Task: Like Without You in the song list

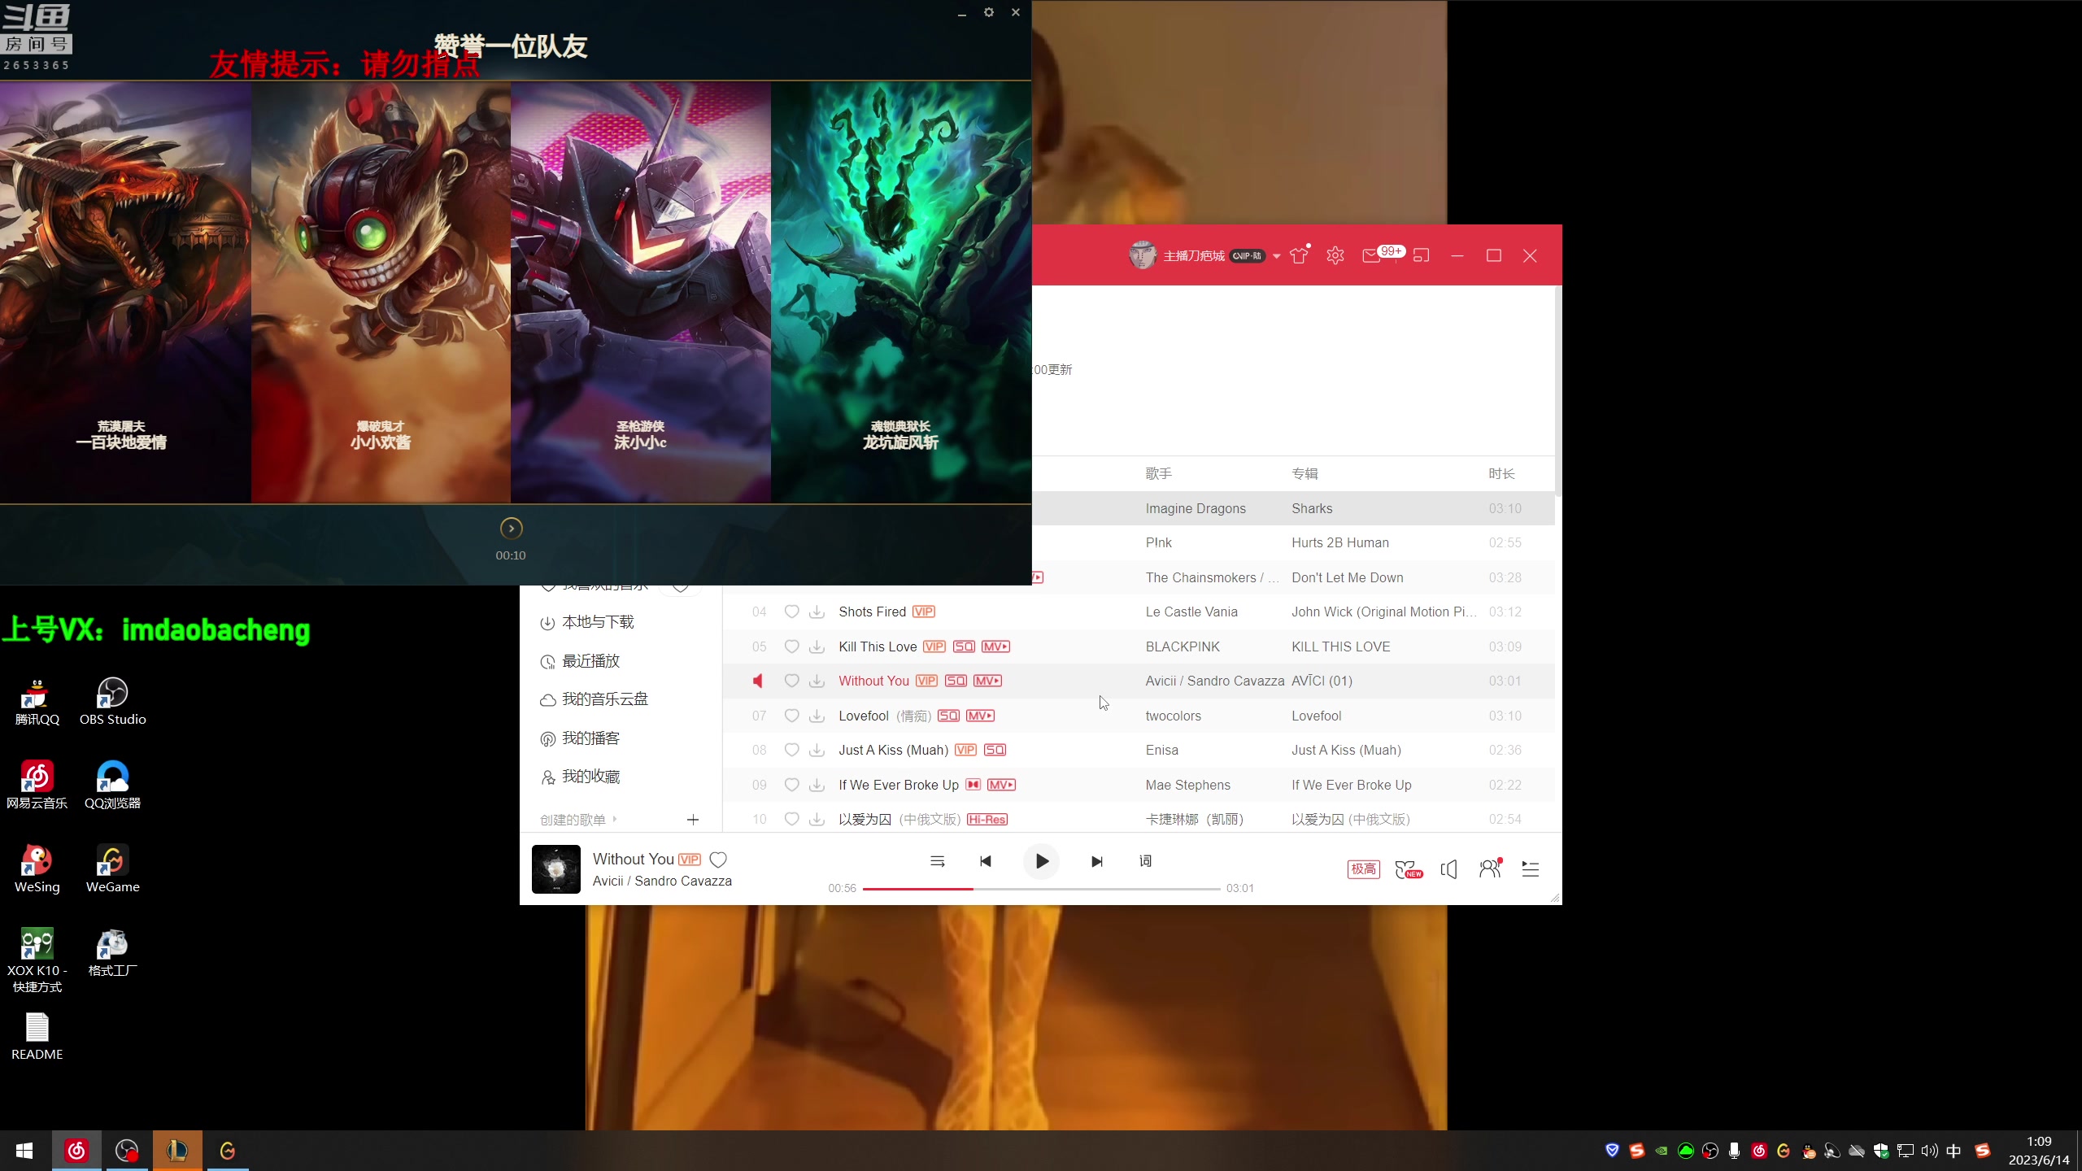Action: point(791,681)
